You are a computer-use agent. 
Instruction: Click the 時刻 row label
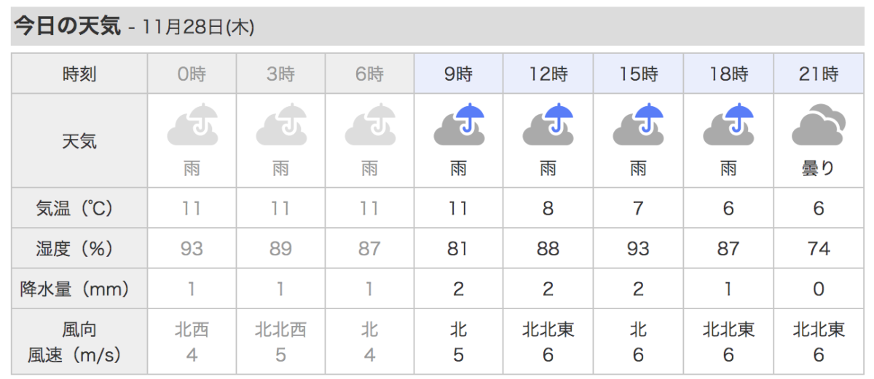tap(79, 73)
